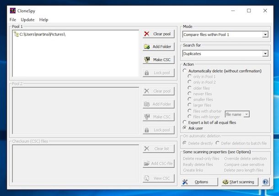Open the Update menu
The width and height of the screenshot is (279, 196).
[x=27, y=20]
